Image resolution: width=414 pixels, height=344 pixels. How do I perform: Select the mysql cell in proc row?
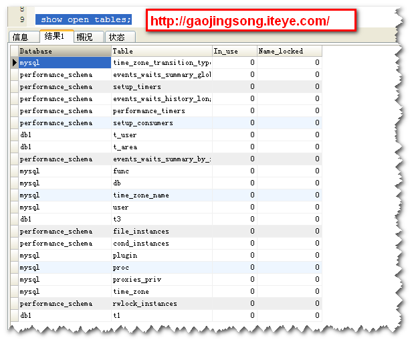click(x=65, y=268)
